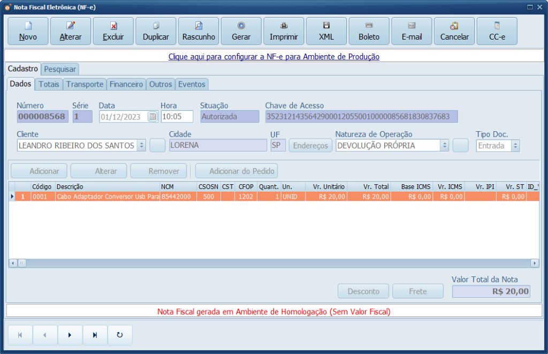
Task: Open the Transporte tab
Action: [x=85, y=84]
